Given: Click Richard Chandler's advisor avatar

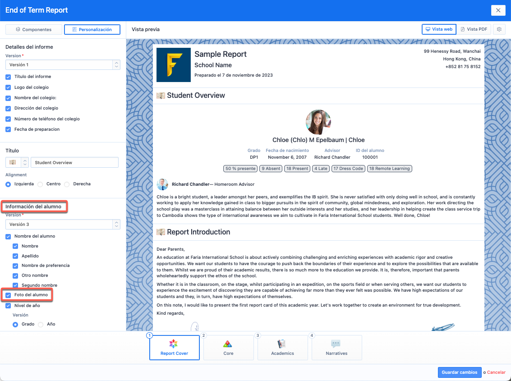Looking at the screenshot, I should point(162,184).
